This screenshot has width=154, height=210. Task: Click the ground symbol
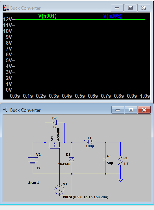pyautogui.click(x=120, y=180)
